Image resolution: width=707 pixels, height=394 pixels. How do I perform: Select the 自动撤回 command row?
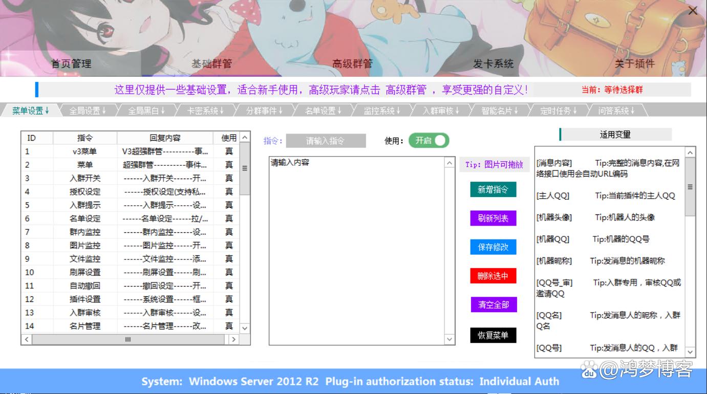pos(130,286)
